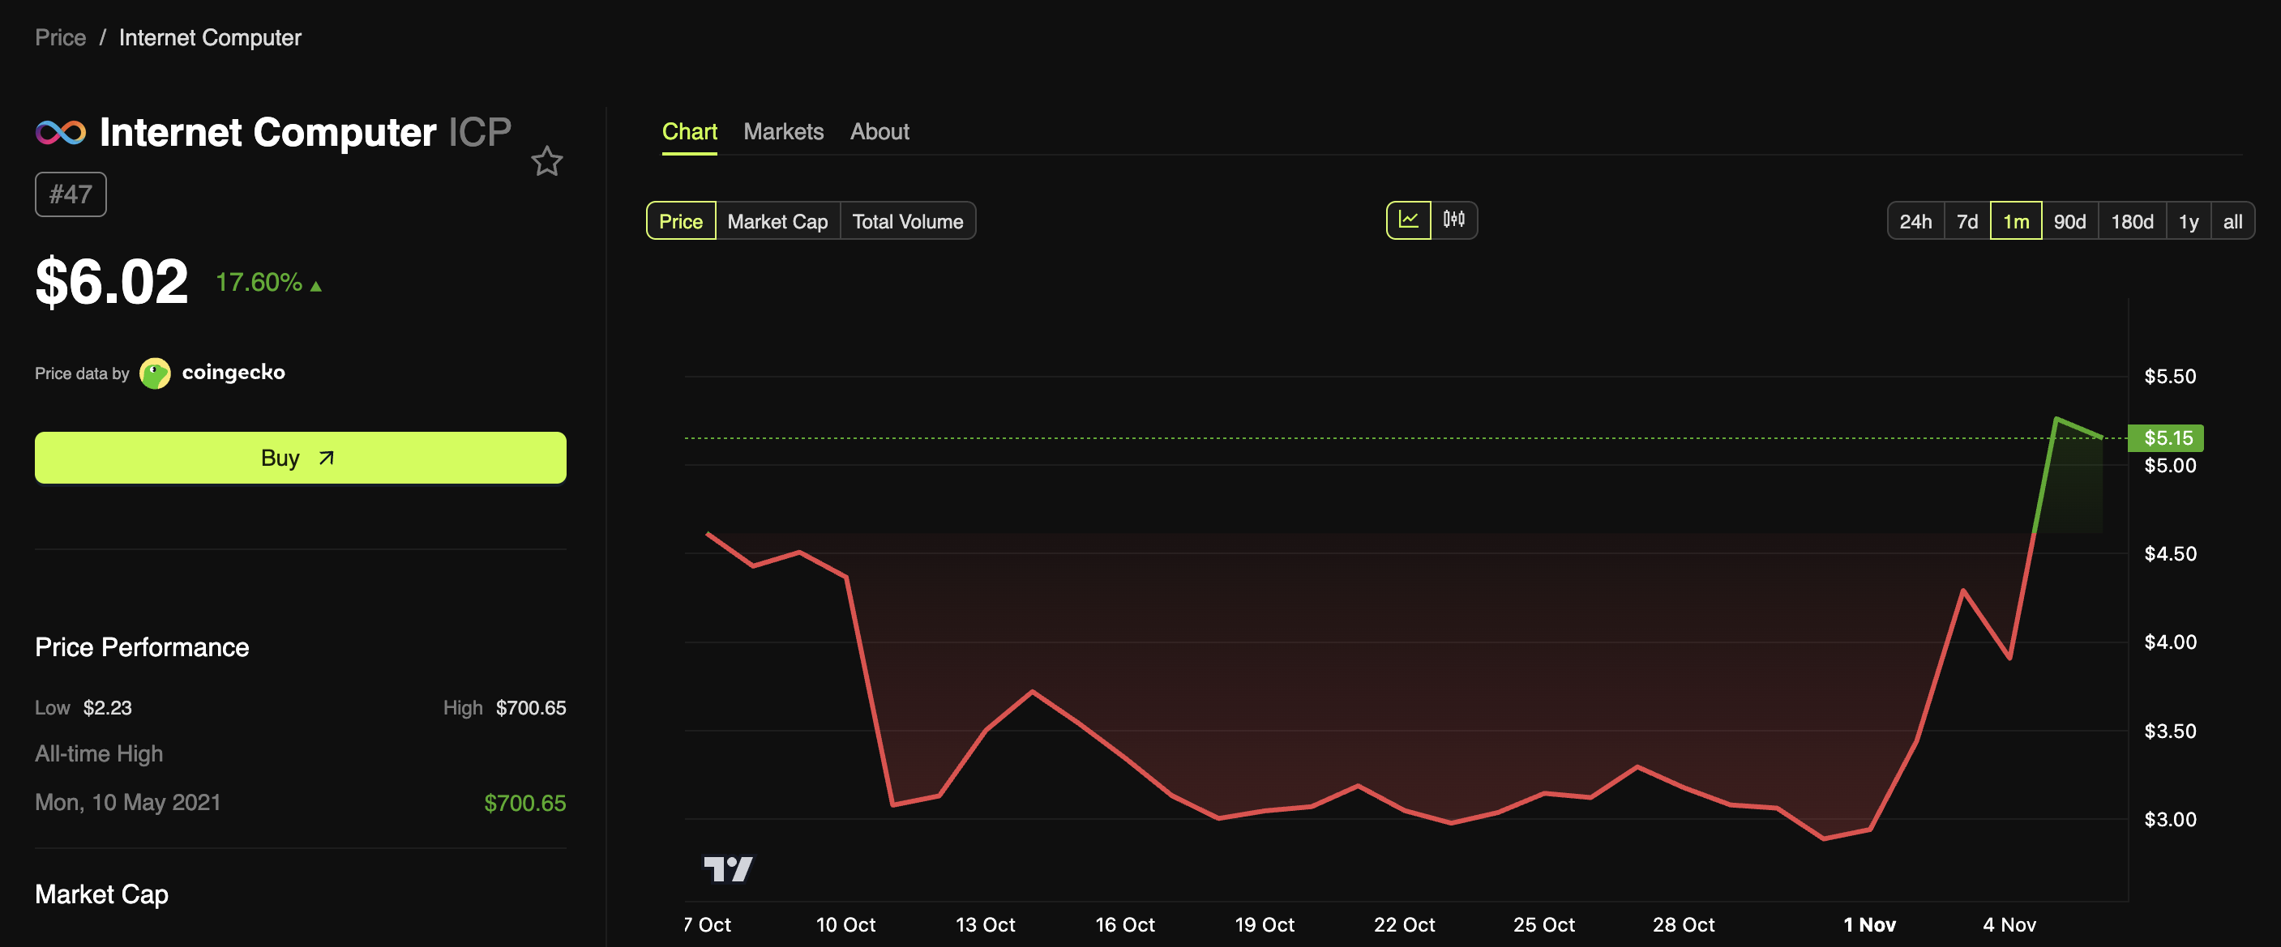
Task: Choose the all-time chart range
Action: tap(2233, 221)
